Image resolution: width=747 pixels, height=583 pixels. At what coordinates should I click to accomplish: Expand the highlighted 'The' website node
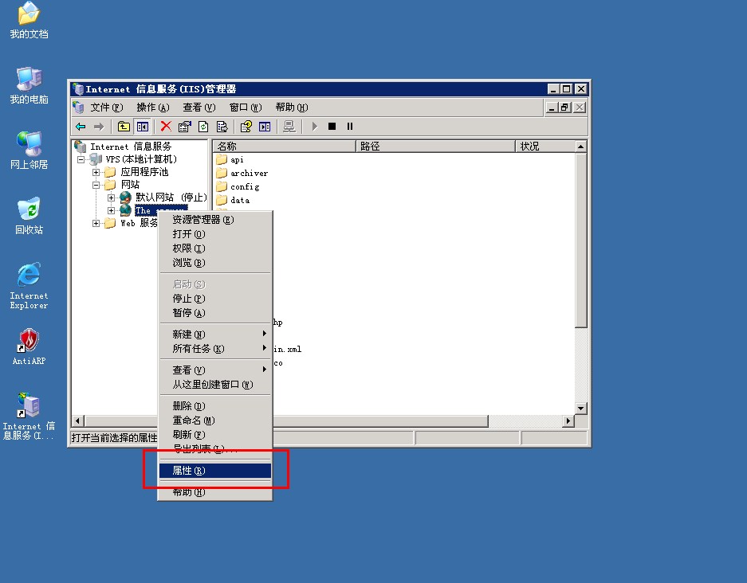pos(111,210)
